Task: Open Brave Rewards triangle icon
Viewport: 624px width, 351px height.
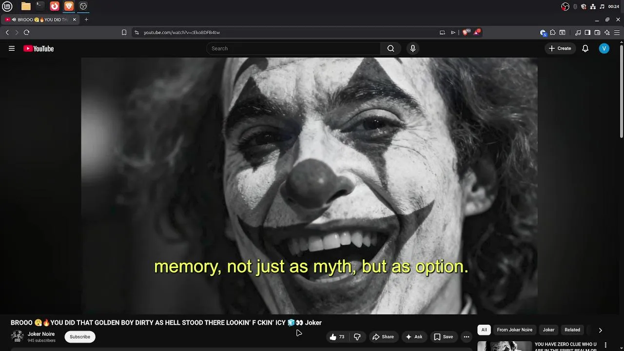Action: (477, 32)
